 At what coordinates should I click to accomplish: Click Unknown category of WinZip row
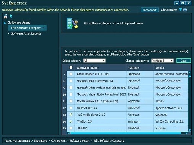[140, 121]
